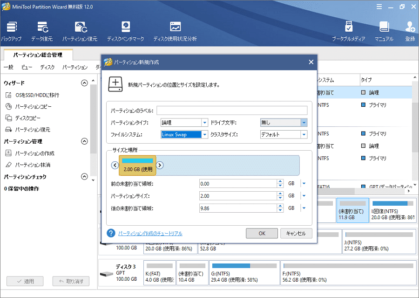The image size is (419, 298).
Task: Click キャンセル button
Action: [296, 234]
